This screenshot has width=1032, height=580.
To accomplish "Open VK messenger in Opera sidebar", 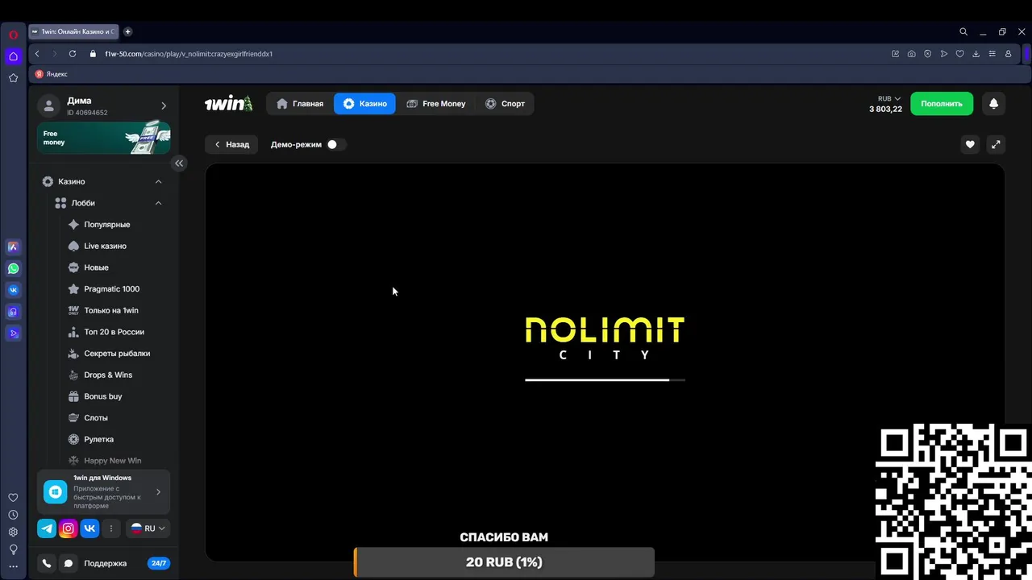I will pyautogui.click(x=13, y=290).
